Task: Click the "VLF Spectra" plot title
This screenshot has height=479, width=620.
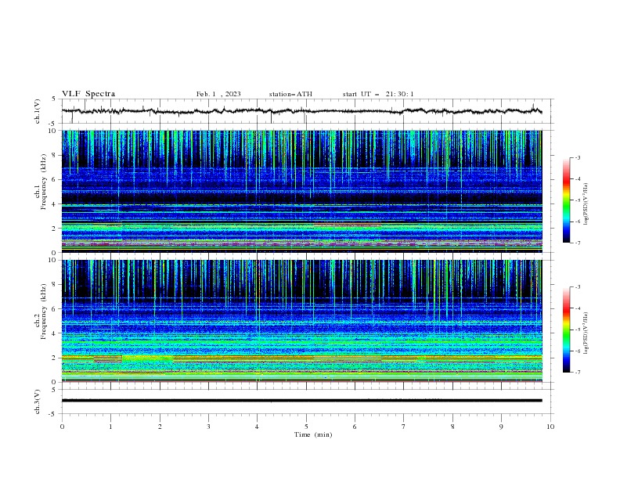Action: [88, 94]
